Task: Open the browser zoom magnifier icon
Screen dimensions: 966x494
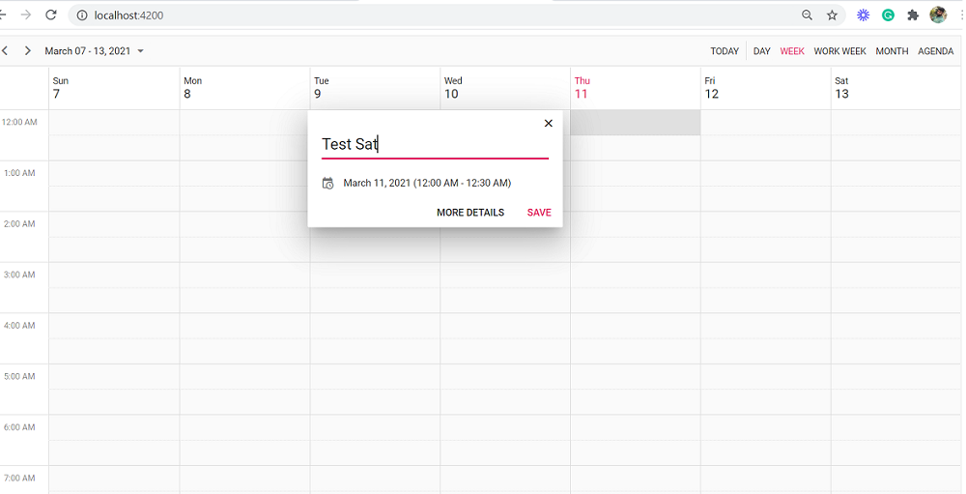Action: click(x=808, y=15)
